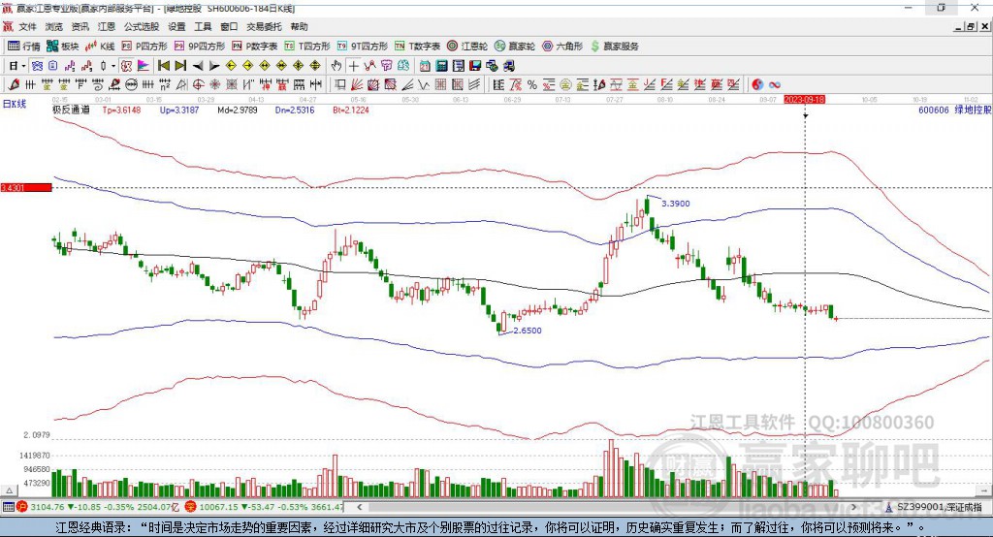Open the T数字表 tool
The height and width of the screenshot is (537, 993).
417,47
